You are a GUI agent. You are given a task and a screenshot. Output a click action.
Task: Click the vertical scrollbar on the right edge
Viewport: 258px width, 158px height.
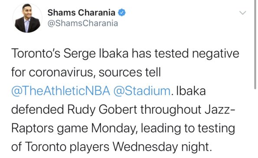(x=255, y=44)
